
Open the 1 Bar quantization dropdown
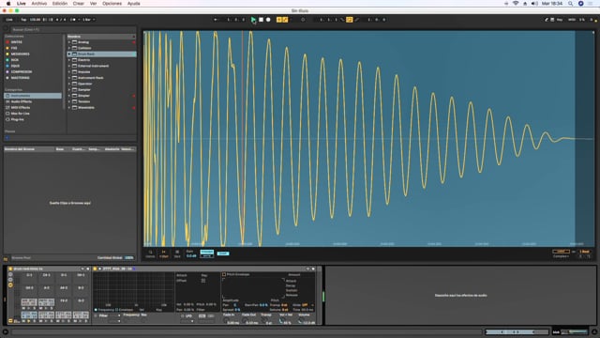coord(89,20)
